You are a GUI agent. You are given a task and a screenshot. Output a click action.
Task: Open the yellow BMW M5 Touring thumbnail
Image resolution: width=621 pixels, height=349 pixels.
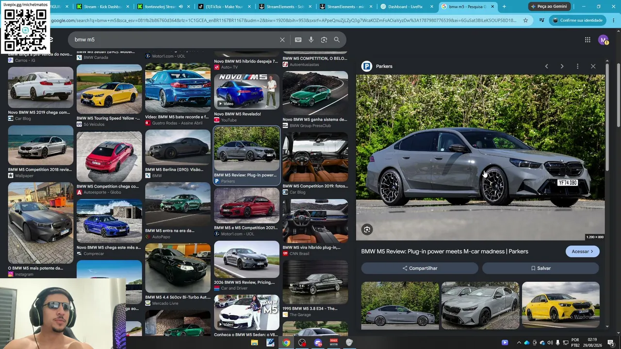(109, 89)
